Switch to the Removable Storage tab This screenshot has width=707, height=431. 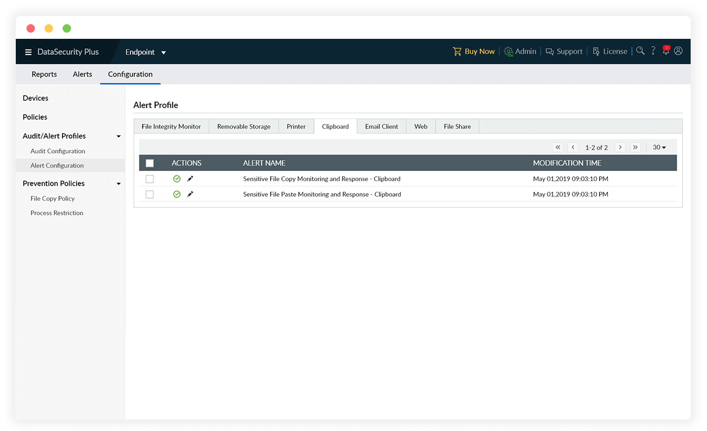[x=244, y=127]
